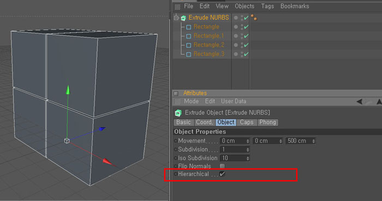This screenshot has width=382, height=201.
Task: Disable Rectangle.1 green checkmark
Action: (x=246, y=36)
